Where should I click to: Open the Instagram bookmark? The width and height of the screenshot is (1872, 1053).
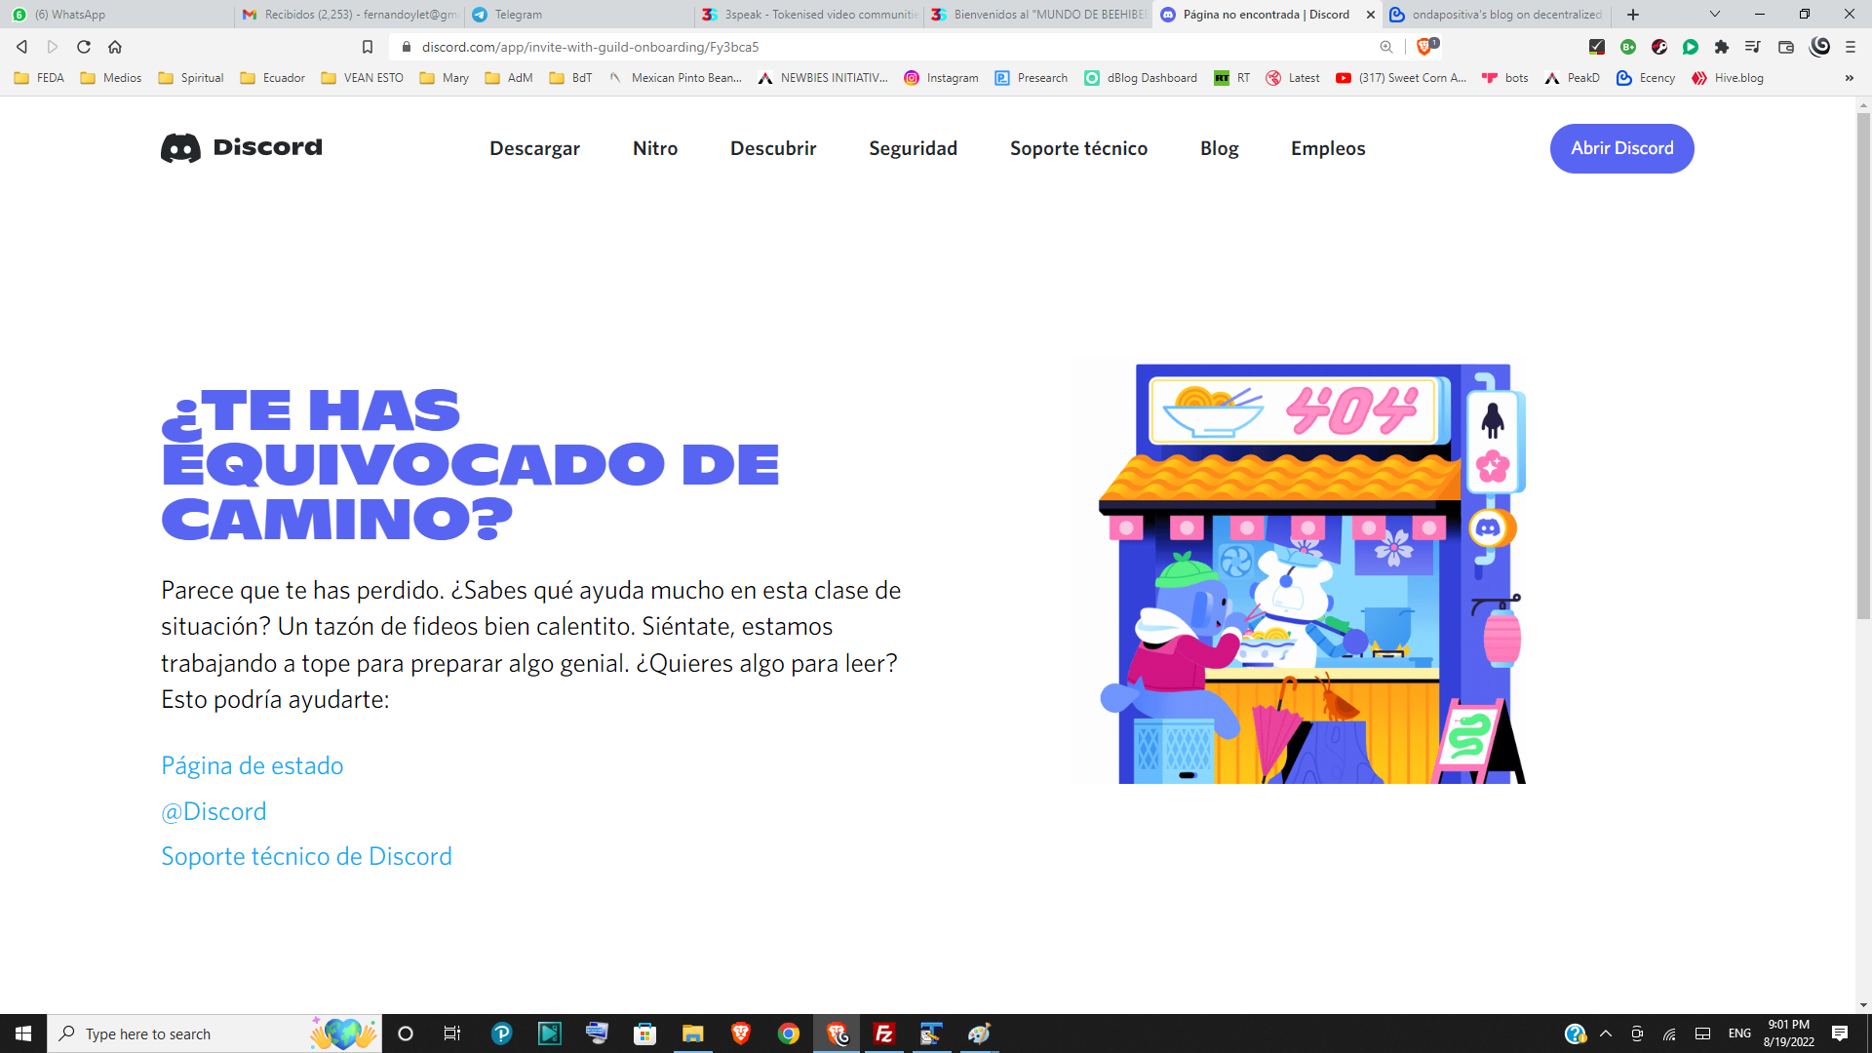coord(941,78)
